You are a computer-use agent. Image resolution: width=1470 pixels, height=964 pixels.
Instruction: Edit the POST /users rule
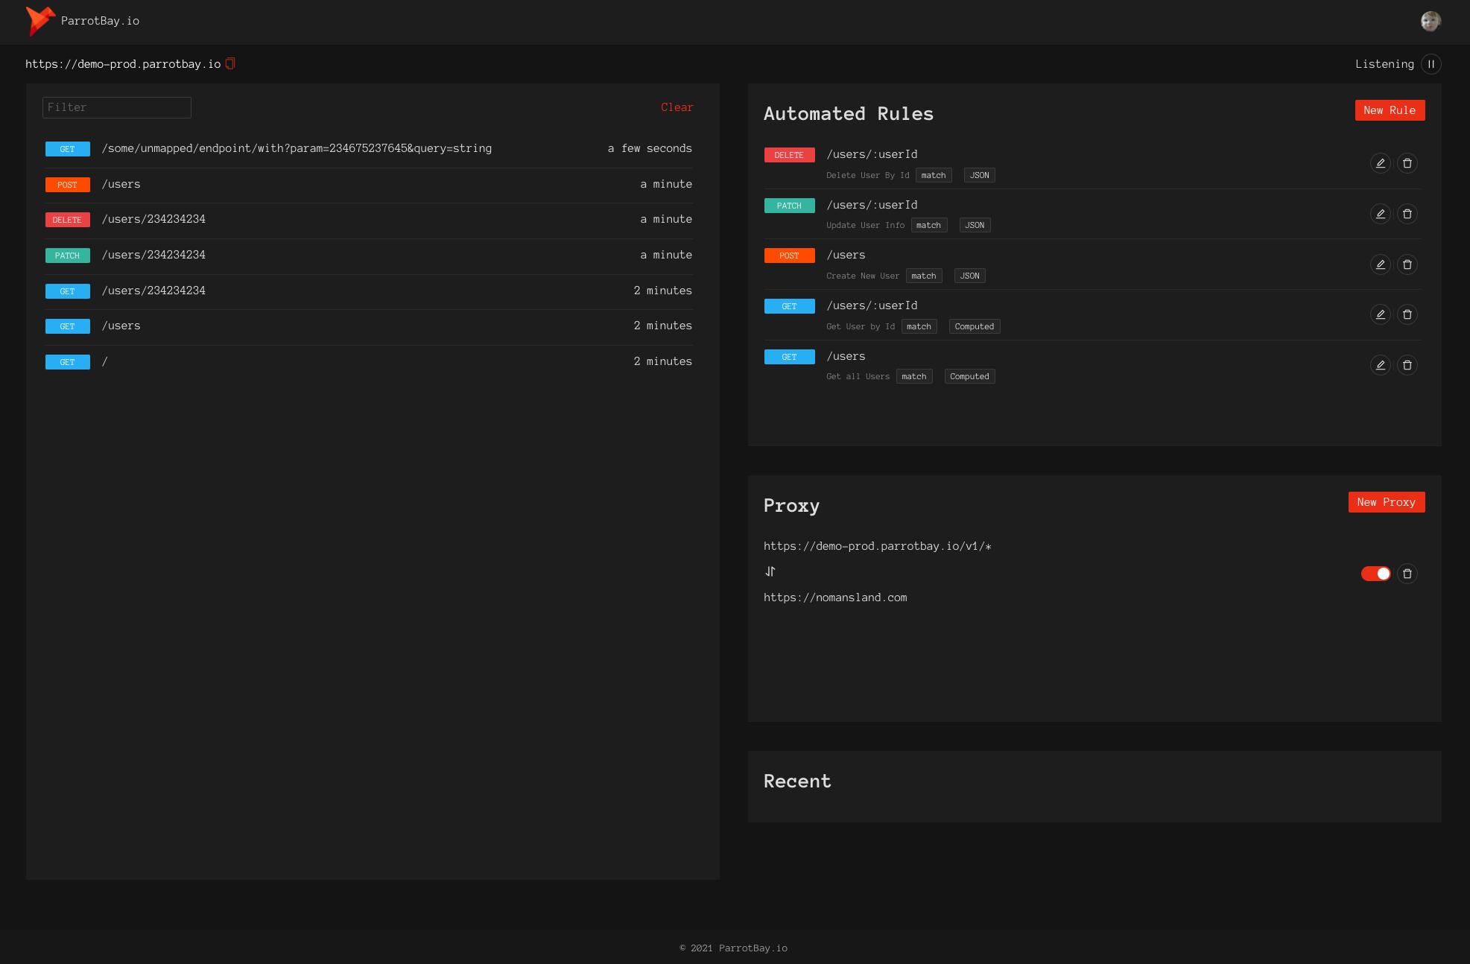[x=1380, y=264]
